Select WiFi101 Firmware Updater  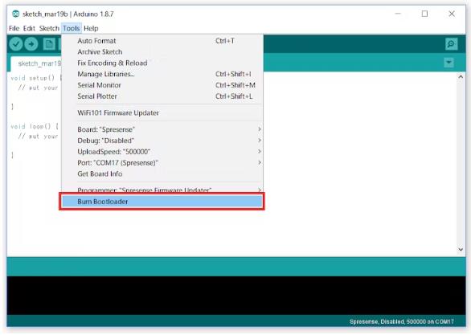(162, 112)
